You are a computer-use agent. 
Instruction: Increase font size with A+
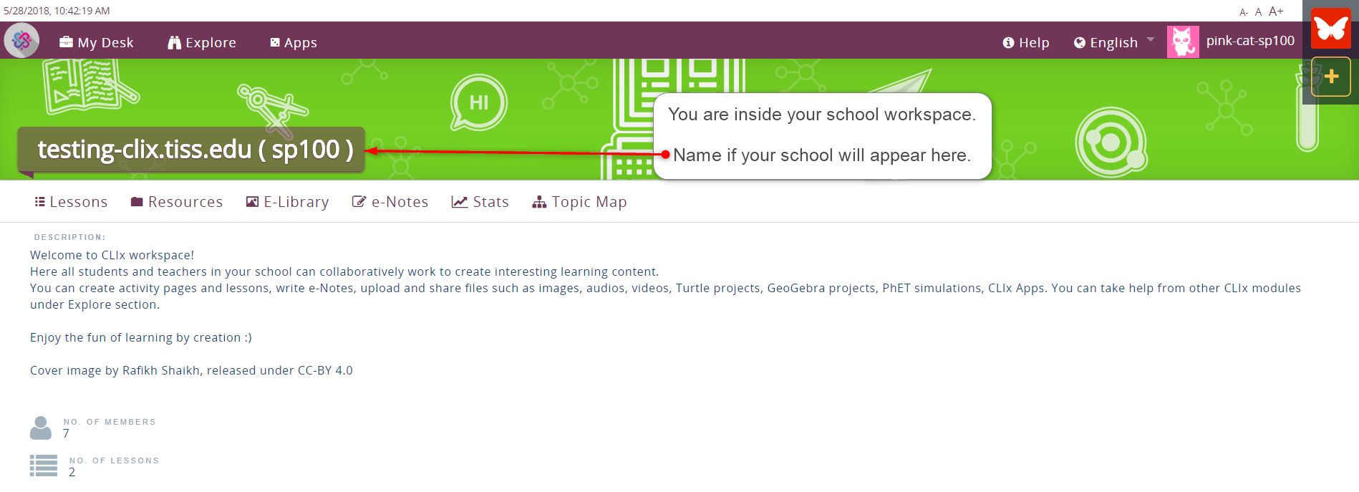tap(1276, 11)
